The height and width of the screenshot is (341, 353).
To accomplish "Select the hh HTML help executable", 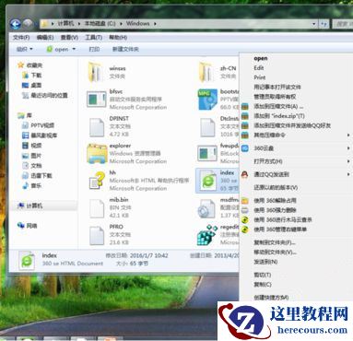I will 138,181.
